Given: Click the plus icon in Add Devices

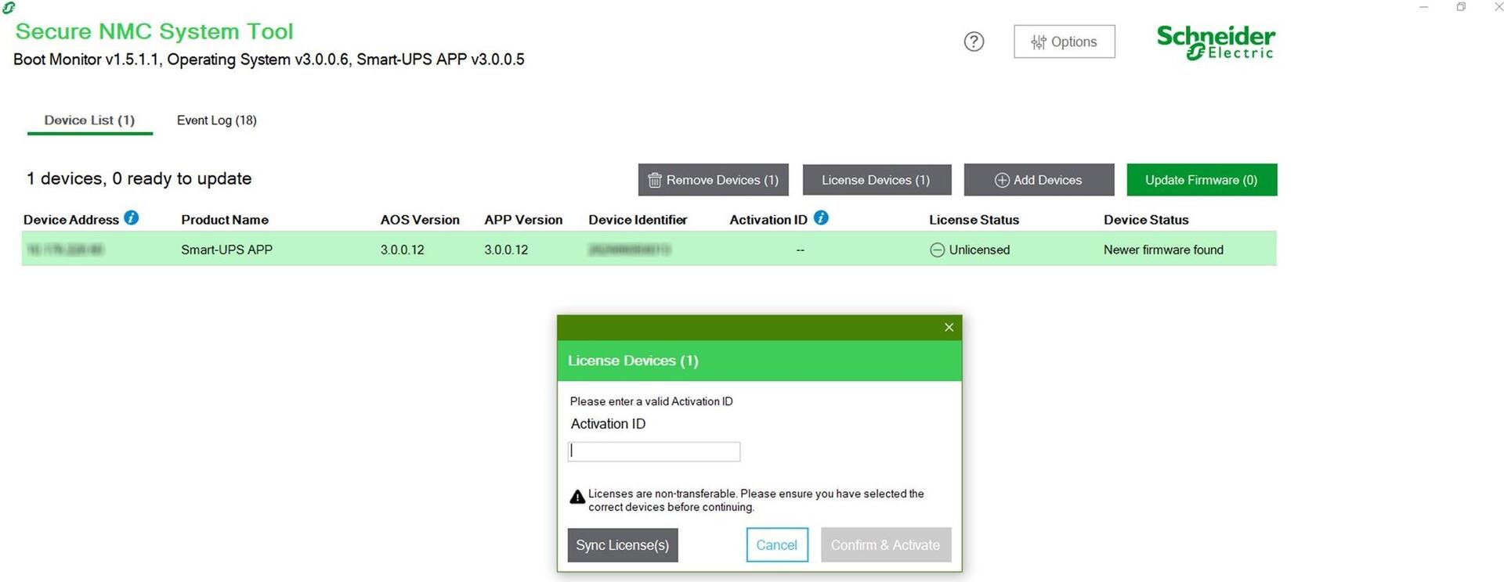Looking at the screenshot, I should [x=1002, y=180].
